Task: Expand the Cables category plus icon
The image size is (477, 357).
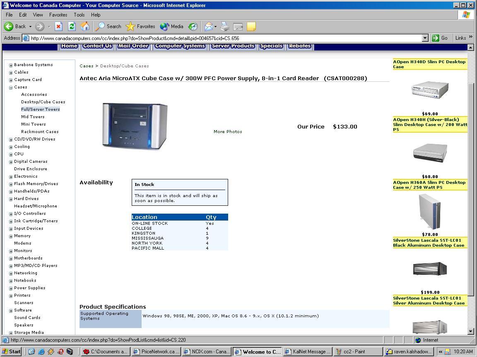Action: coord(11,73)
